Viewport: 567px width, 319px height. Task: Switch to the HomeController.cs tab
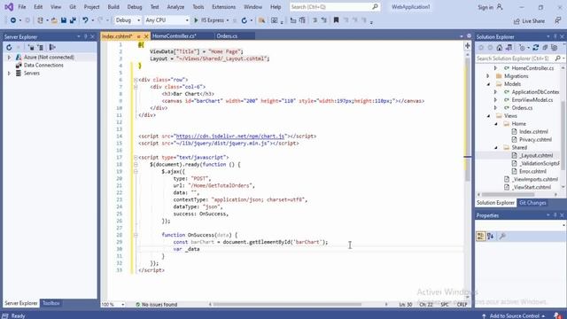pos(175,36)
